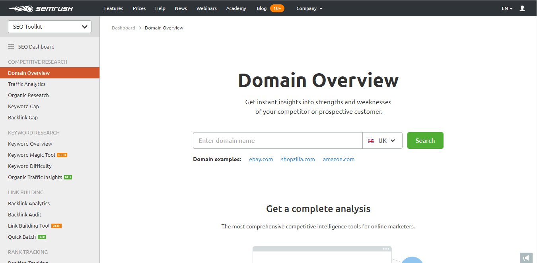Click the UK flag icon in the search bar
Viewport: 537px width, 263px height.
(x=371, y=140)
